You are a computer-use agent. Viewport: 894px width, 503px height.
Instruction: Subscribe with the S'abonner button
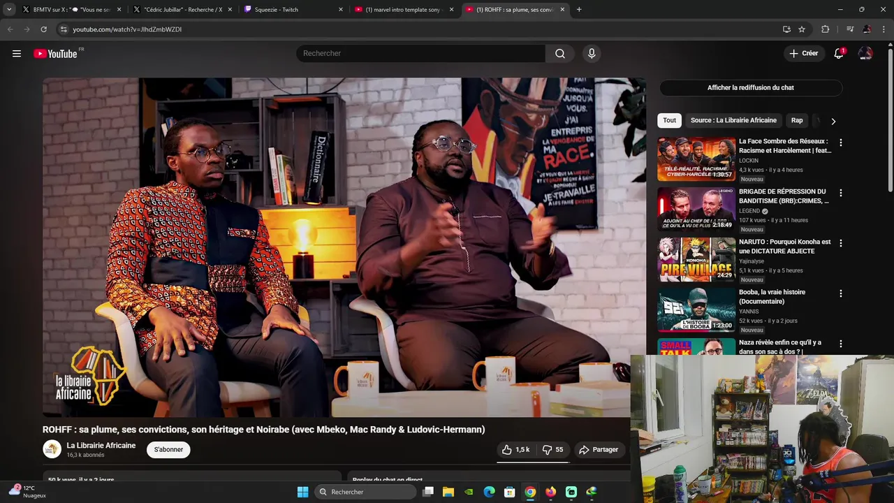pyautogui.click(x=168, y=450)
